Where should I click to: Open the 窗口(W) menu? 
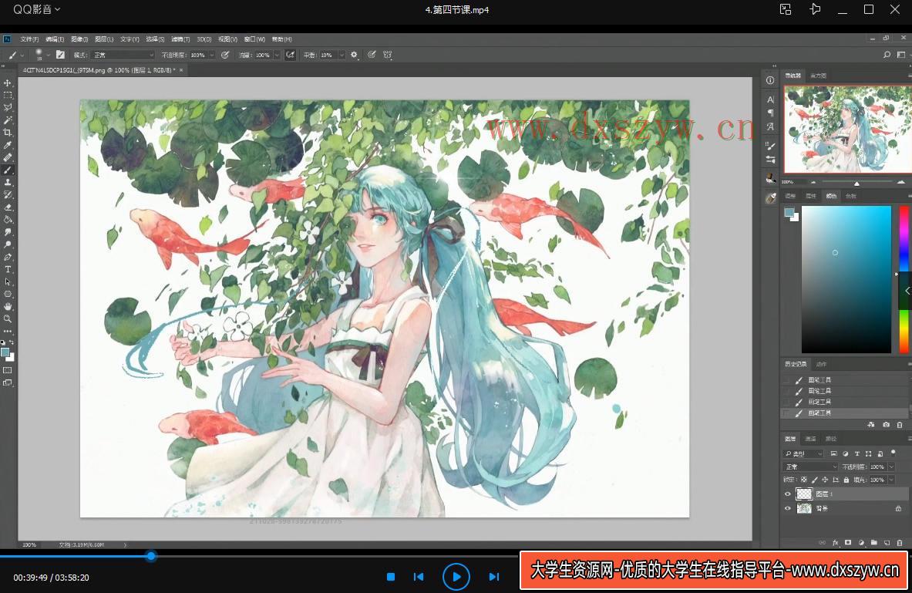coord(254,39)
